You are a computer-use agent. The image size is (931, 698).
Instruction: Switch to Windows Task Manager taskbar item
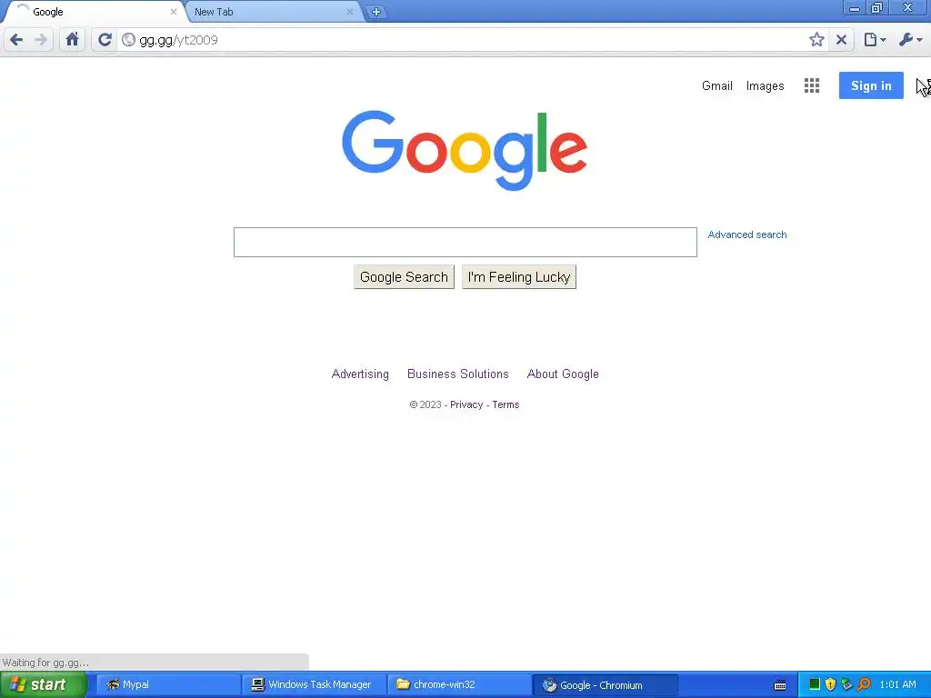click(315, 685)
